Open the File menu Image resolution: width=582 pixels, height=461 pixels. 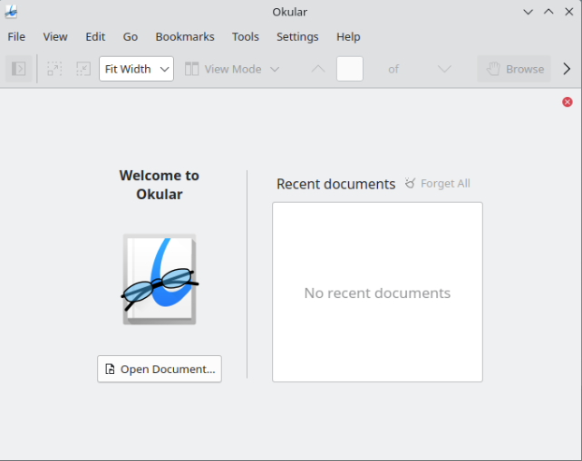16,37
